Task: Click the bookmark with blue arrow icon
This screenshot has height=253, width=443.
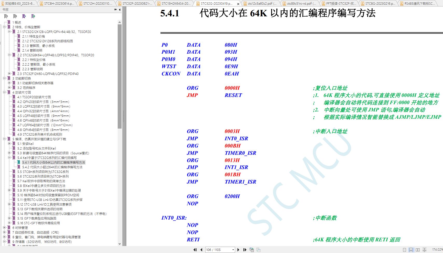Action: (24, 16)
